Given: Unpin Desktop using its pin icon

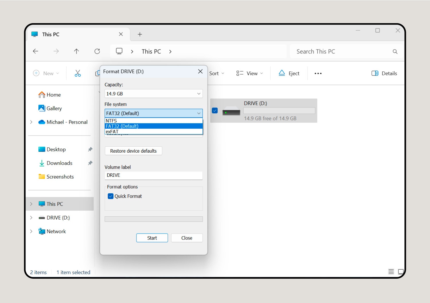Looking at the screenshot, I should coord(90,149).
